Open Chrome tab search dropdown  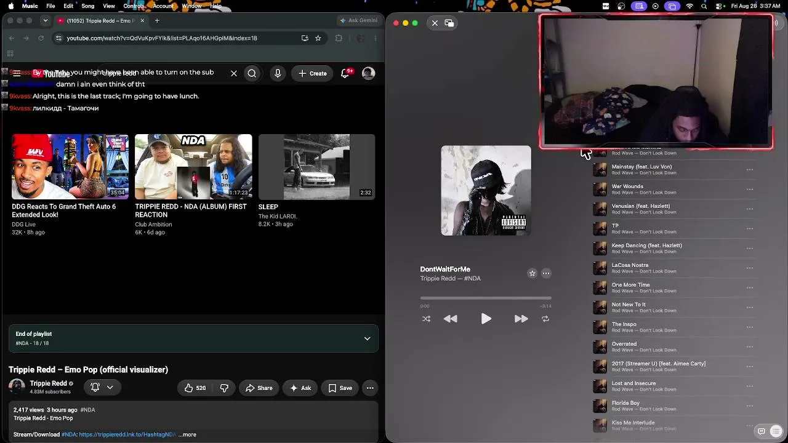pyautogui.click(x=45, y=21)
